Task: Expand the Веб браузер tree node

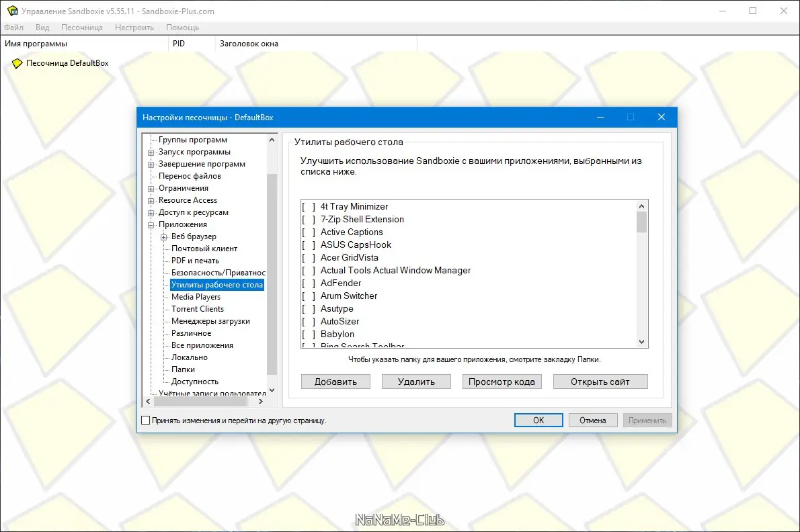Action: tap(164, 237)
